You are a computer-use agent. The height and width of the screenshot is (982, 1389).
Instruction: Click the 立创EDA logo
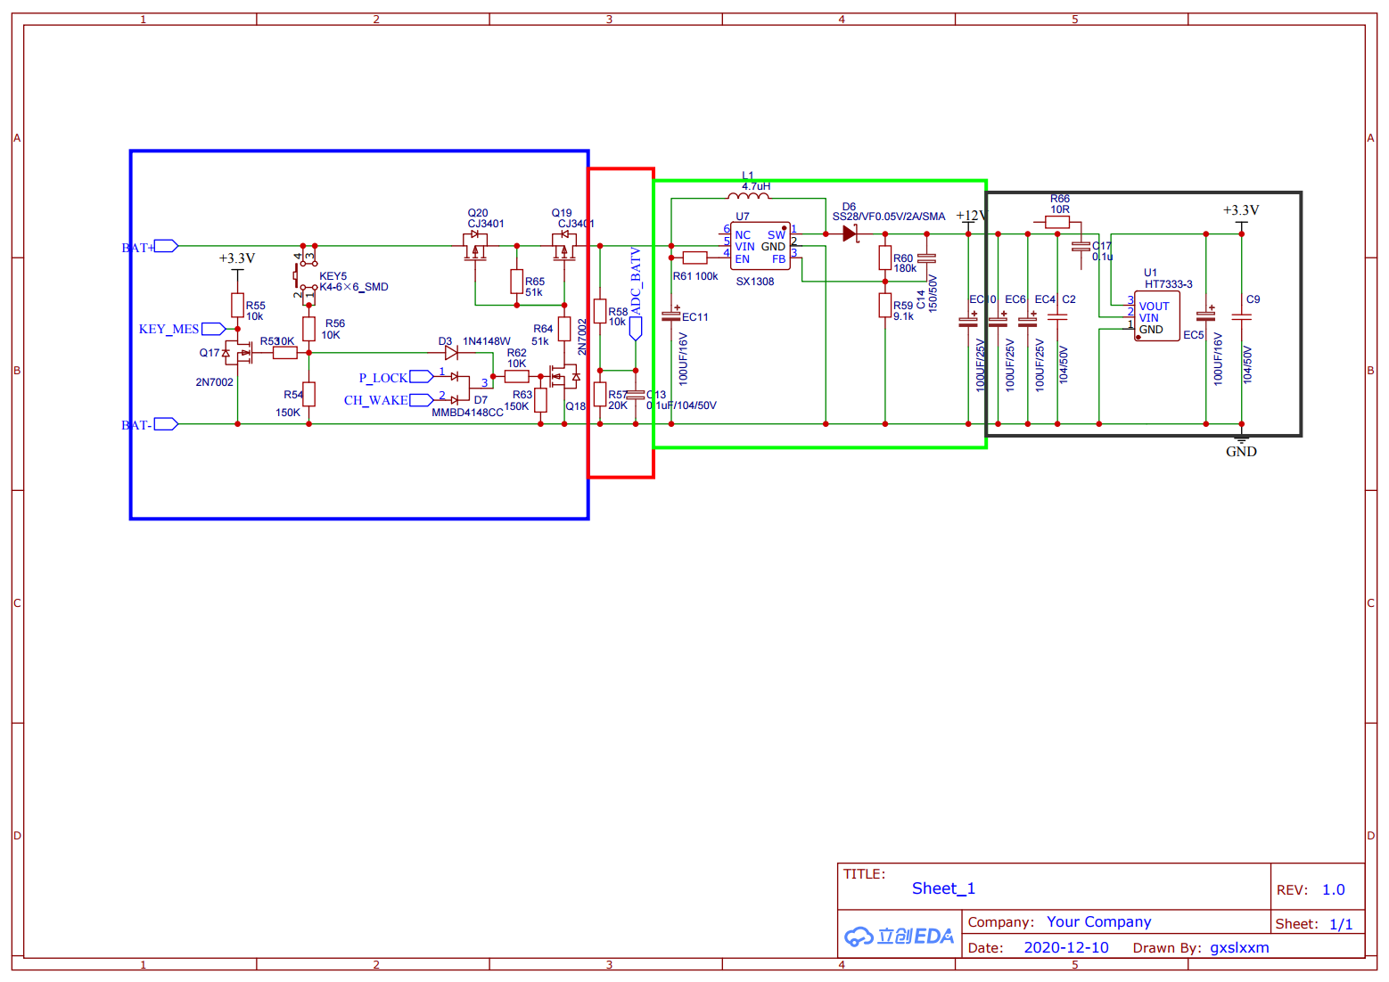(x=899, y=936)
